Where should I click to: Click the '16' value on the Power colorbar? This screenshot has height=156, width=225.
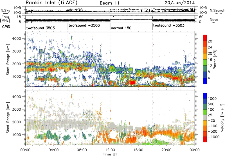pyautogui.click(x=210, y=60)
